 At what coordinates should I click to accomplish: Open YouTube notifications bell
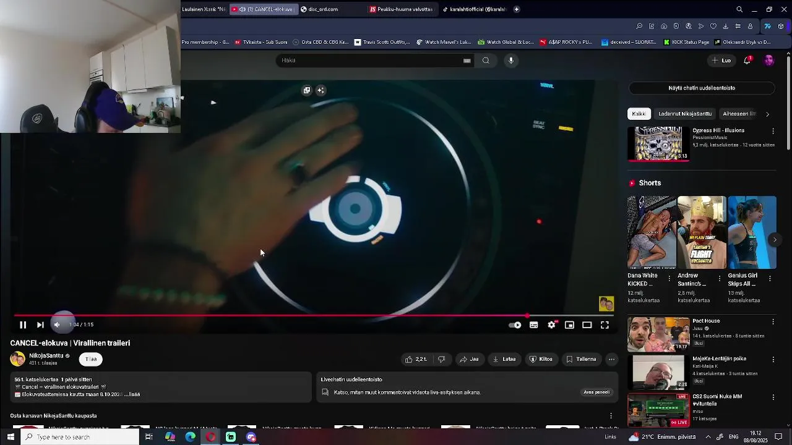click(x=747, y=61)
